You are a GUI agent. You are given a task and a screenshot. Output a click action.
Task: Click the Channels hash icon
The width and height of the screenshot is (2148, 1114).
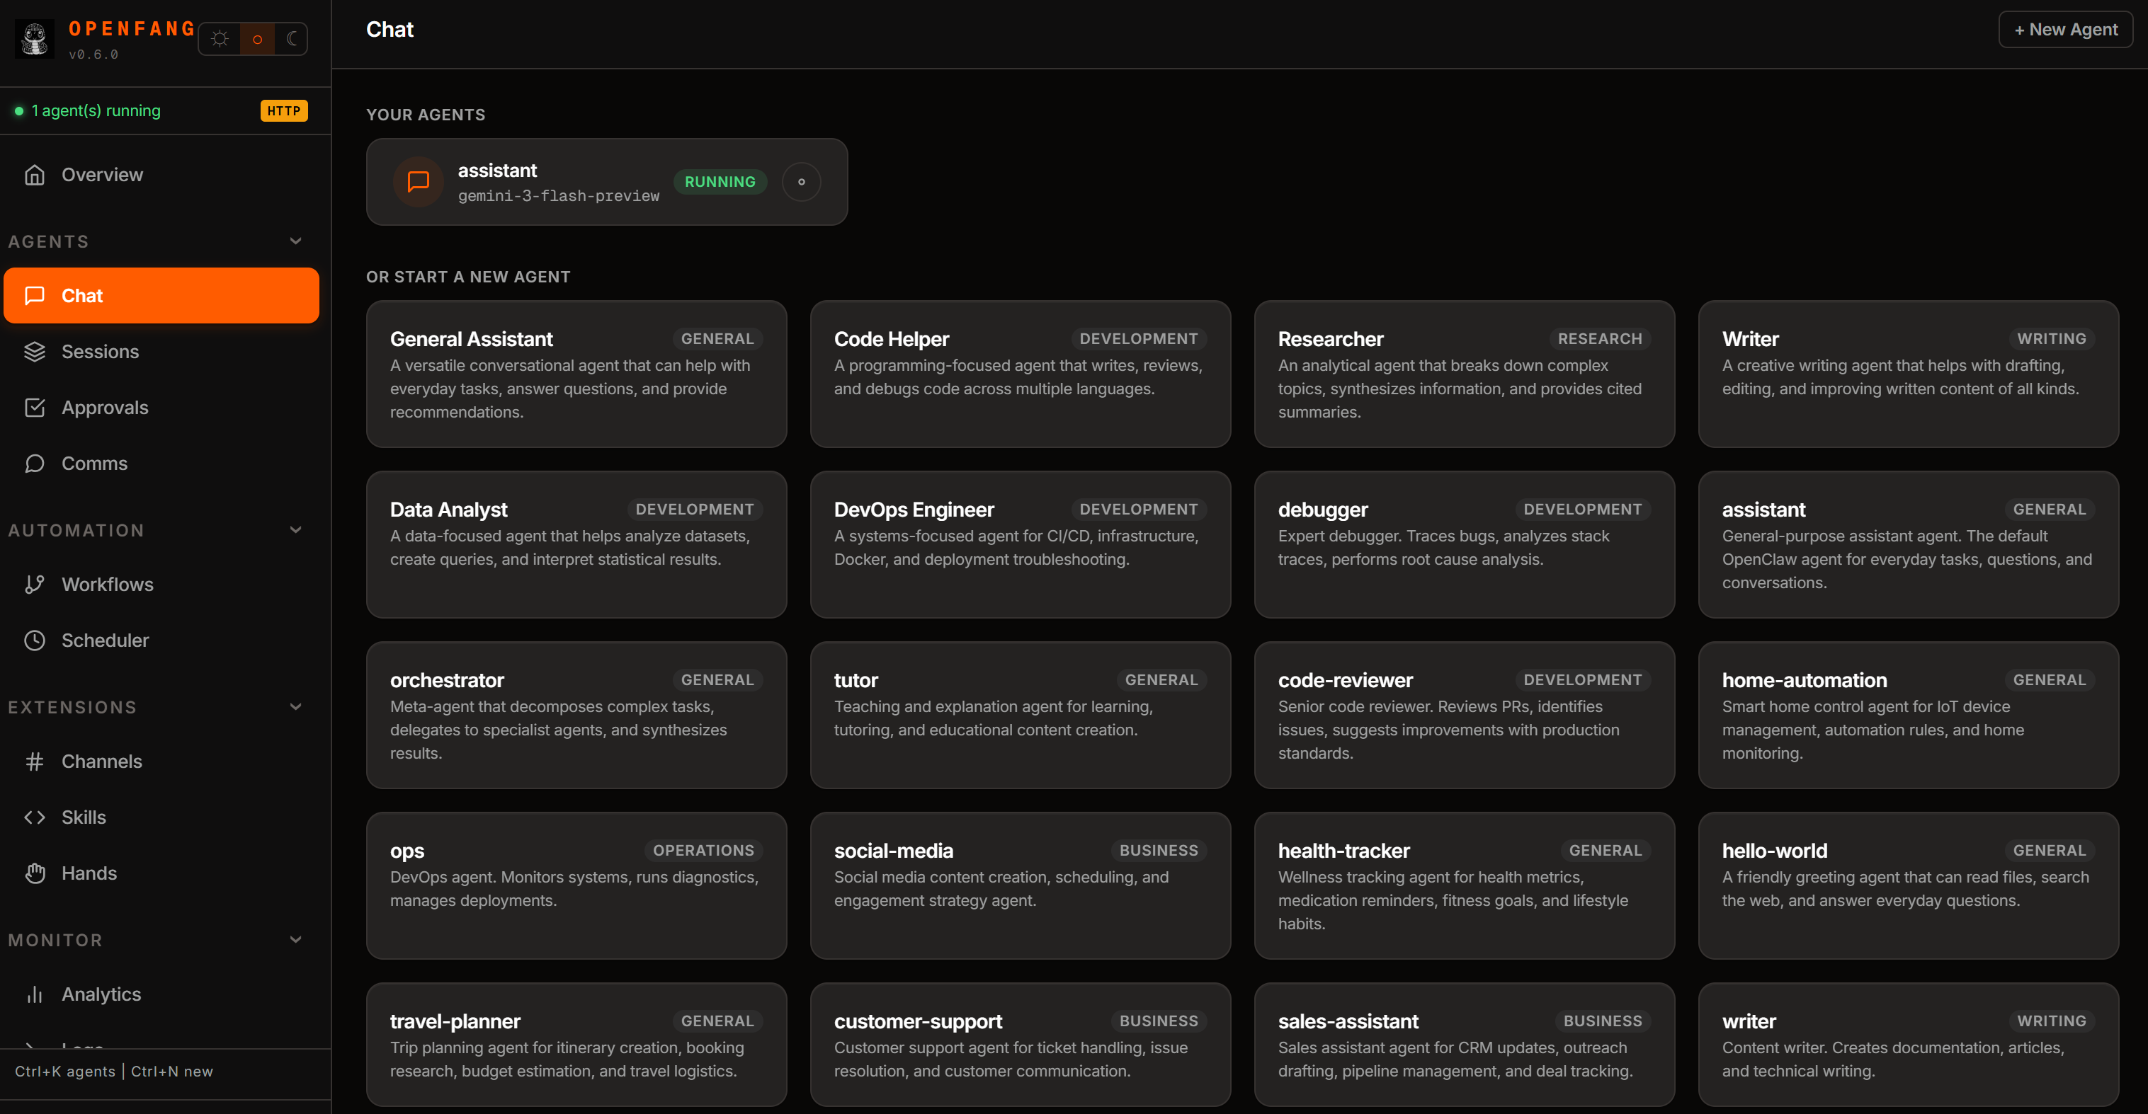34,761
